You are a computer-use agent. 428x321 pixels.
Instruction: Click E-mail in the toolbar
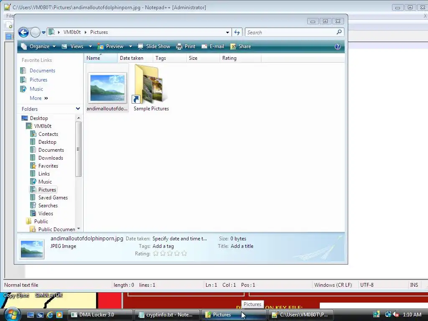[x=213, y=46]
